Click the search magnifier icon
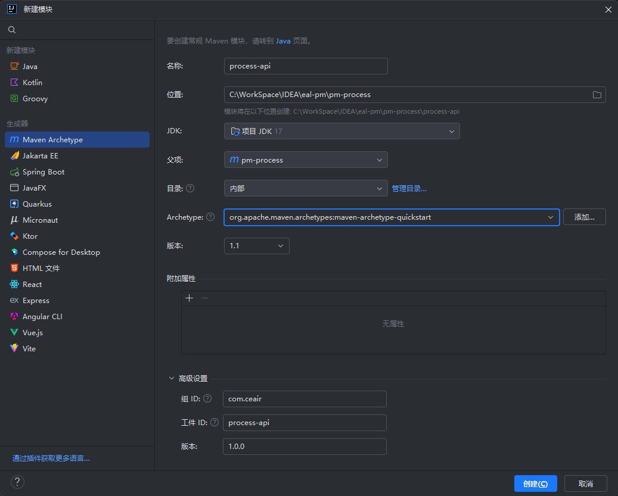The image size is (618, 496). 12,30
